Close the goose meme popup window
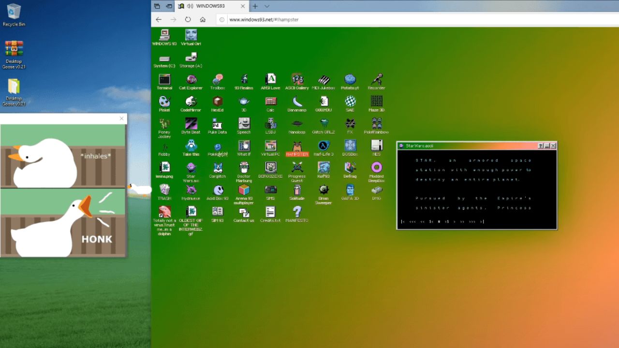Viewport: 619px width, 348px height. coord(121,118)
